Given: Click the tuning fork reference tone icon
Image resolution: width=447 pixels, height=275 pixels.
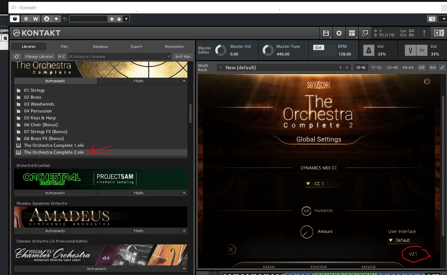Looking at the screenshot, I should pos(410,50).
